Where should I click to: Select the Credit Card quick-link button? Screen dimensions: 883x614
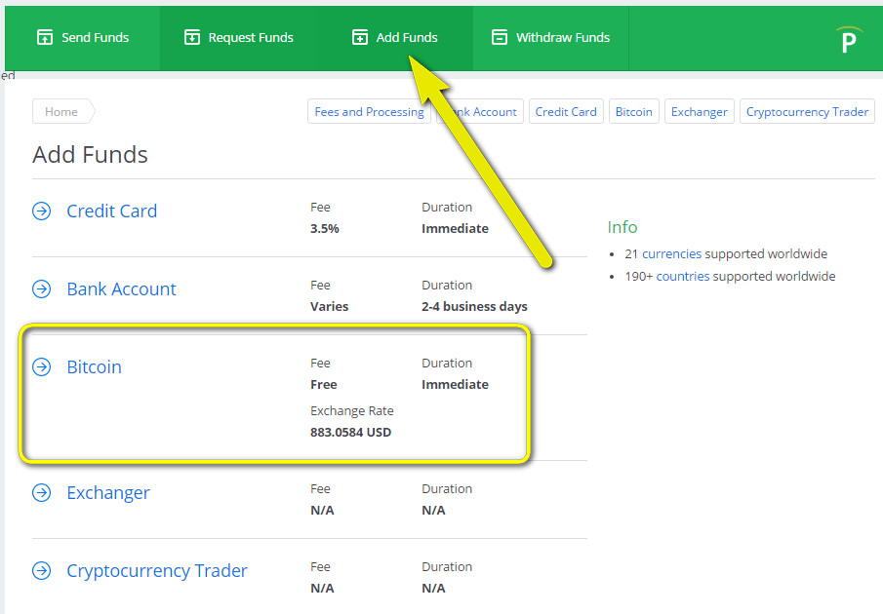pyautogui.click(x=566, y=112)
